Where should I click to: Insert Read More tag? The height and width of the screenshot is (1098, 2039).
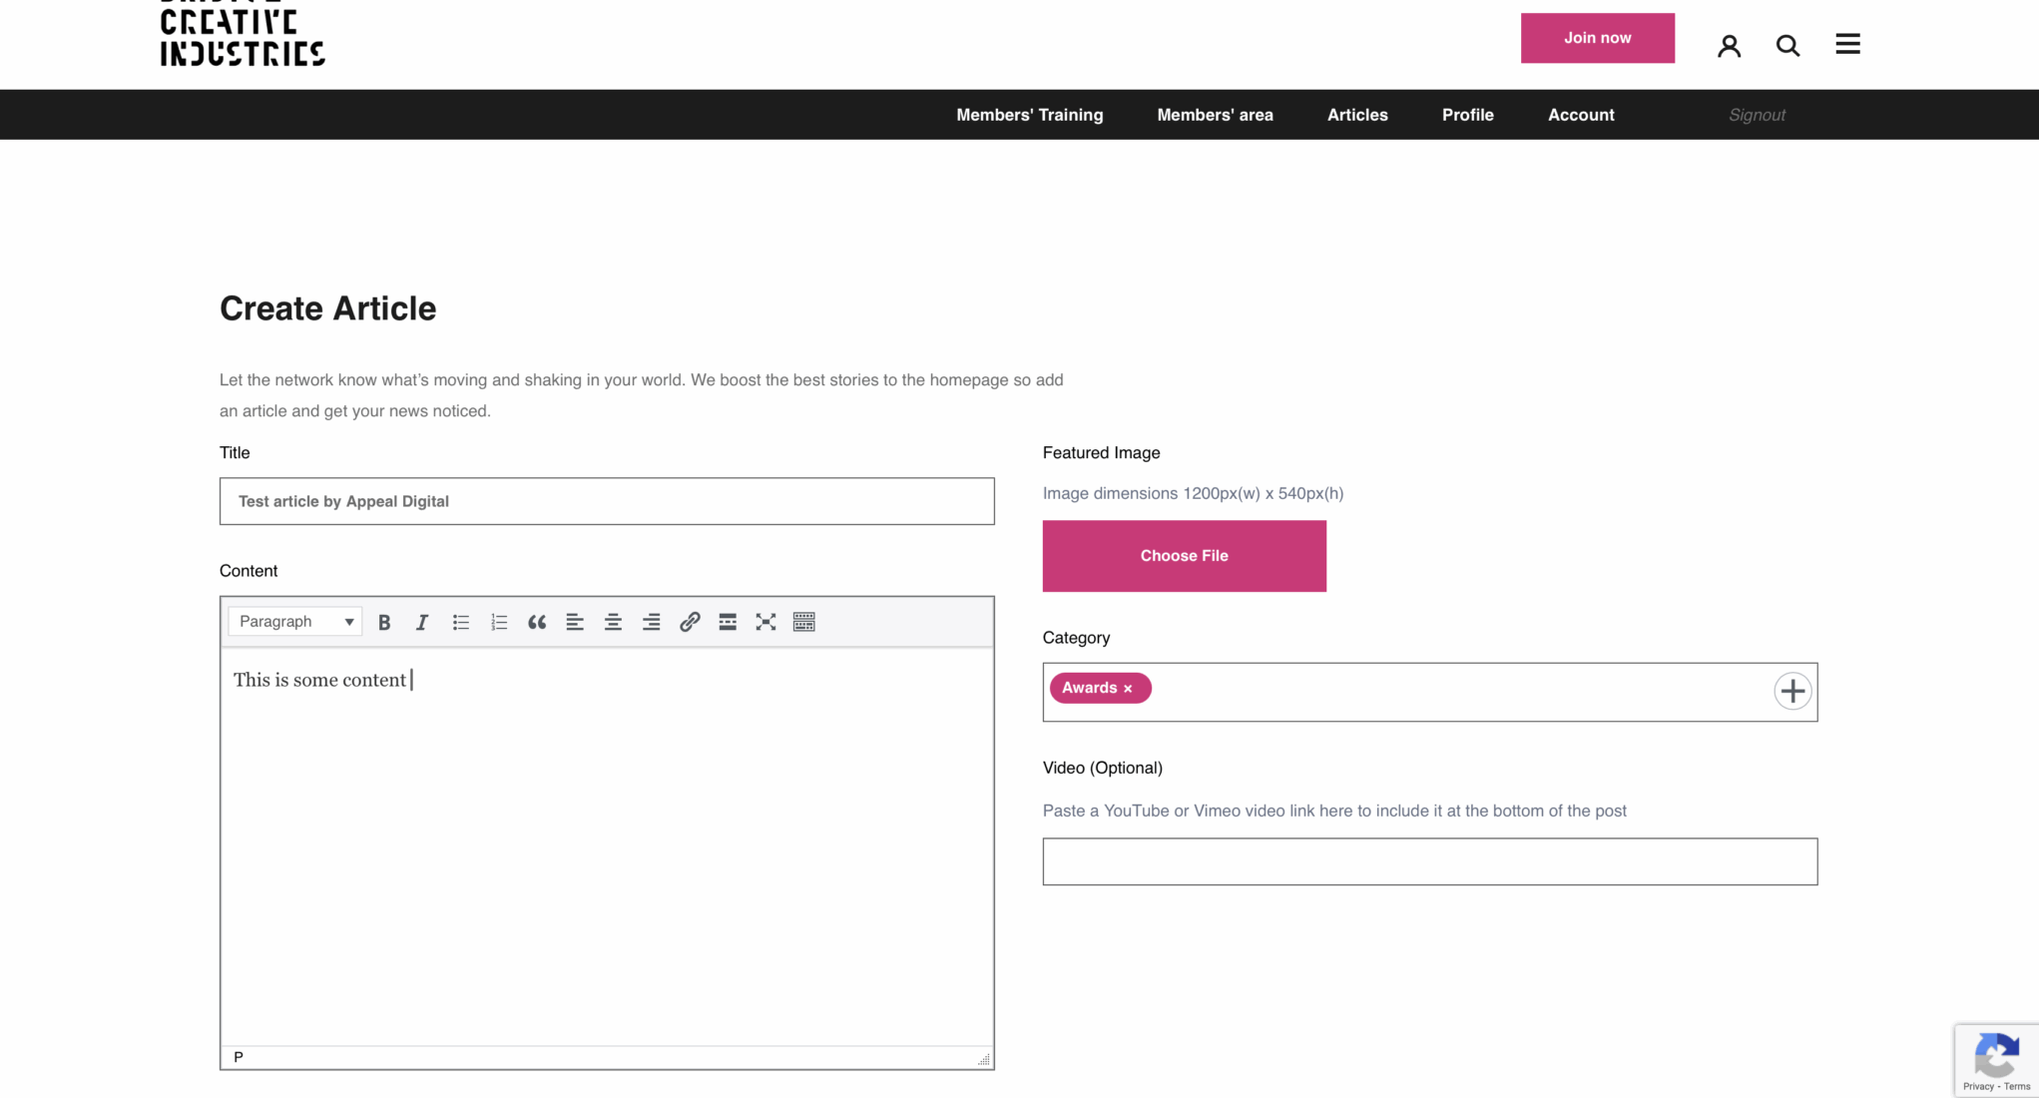click(x=728, y=622)
